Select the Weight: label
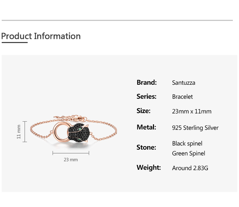 coord(149,168)
